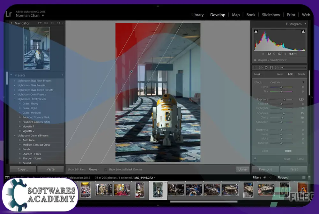Screen dimensions: 319x214
Task: Select the Spot Removal tool icon
Action: [x=261, y=68]
